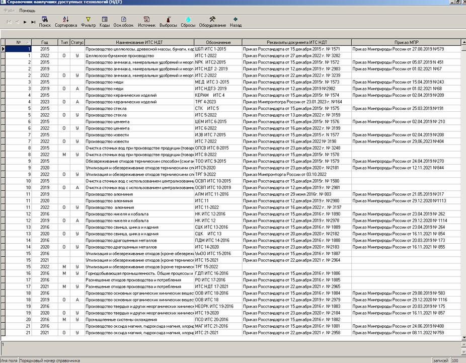Click the scroll up arrow of table
466x363 pixels.
pos(462,42)
